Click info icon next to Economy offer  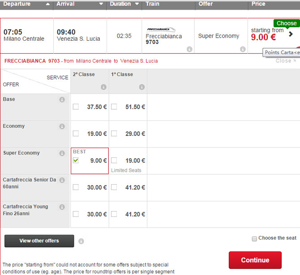click(62, 127)
